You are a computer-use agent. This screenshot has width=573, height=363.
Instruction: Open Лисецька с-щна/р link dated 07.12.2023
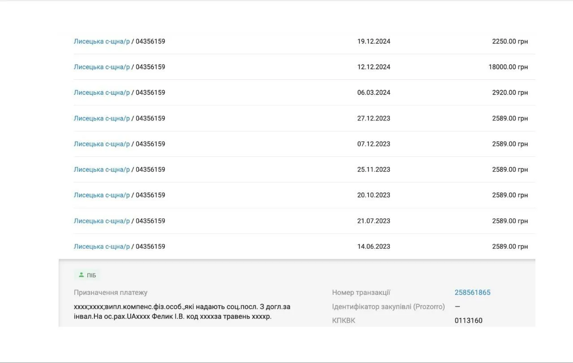102,144
